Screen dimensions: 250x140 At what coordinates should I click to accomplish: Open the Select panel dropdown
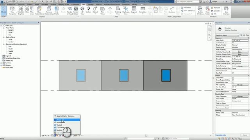click(x=4, y=17)
